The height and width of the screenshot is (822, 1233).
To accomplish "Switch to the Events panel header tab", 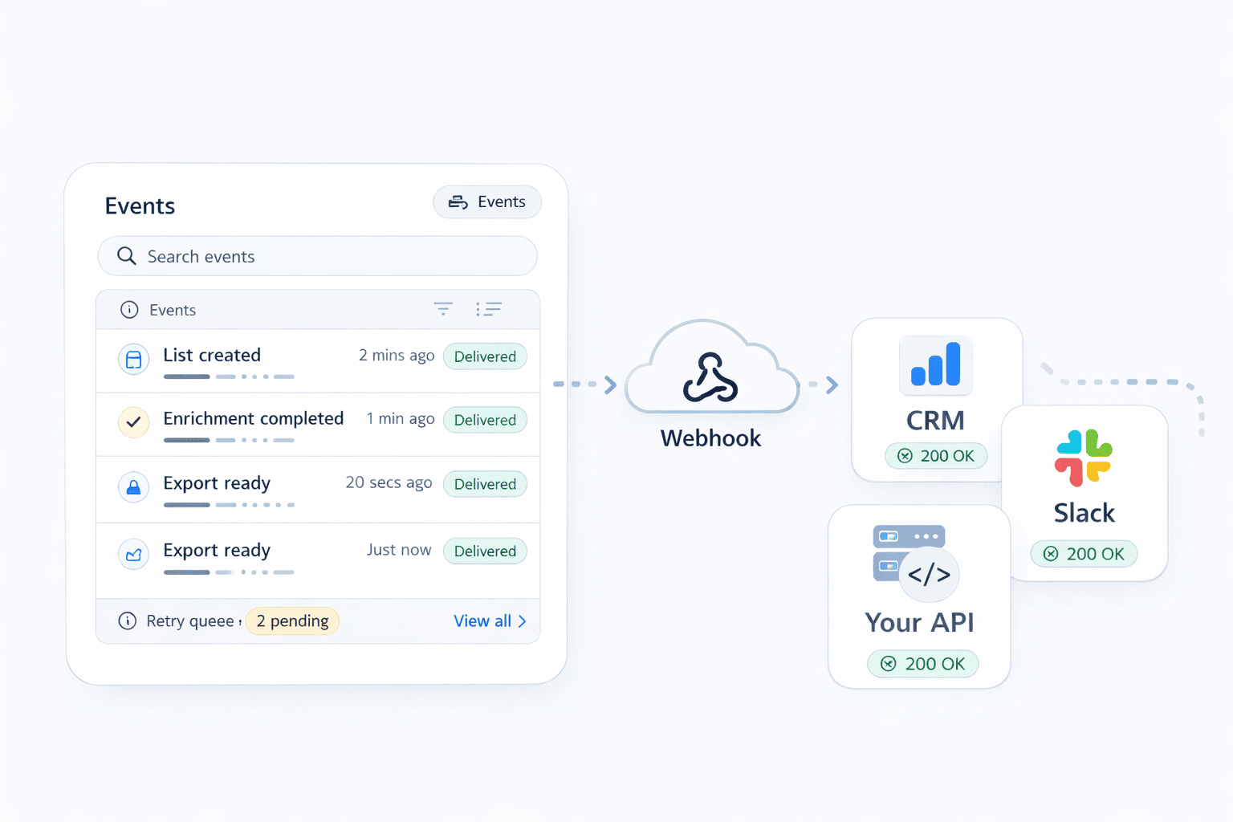I will pos(173,309).
